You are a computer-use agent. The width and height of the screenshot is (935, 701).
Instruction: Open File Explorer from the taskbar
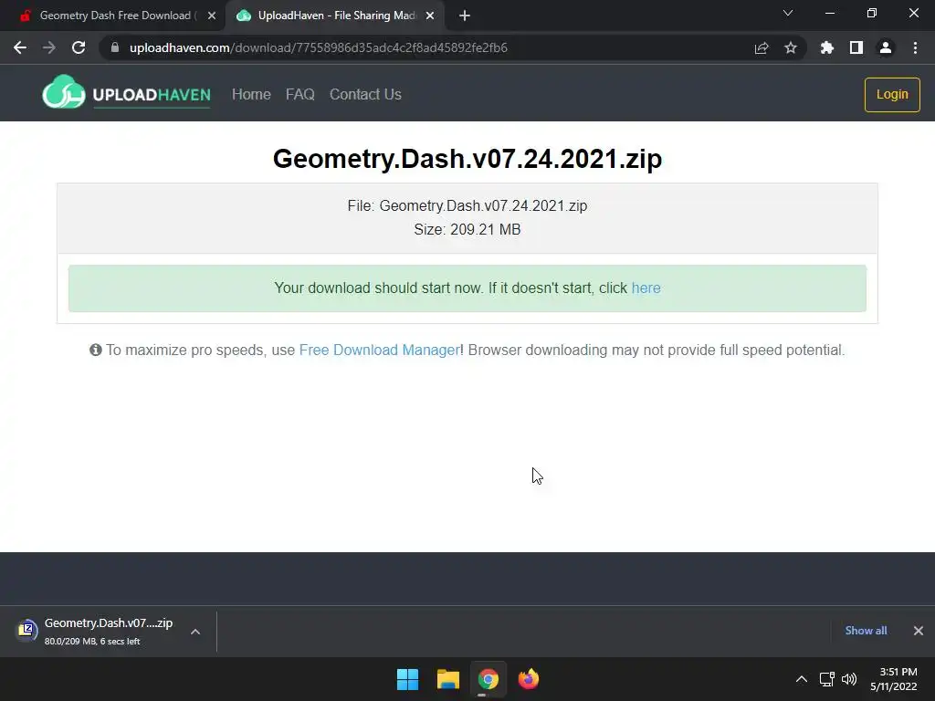tap(447, 679)
